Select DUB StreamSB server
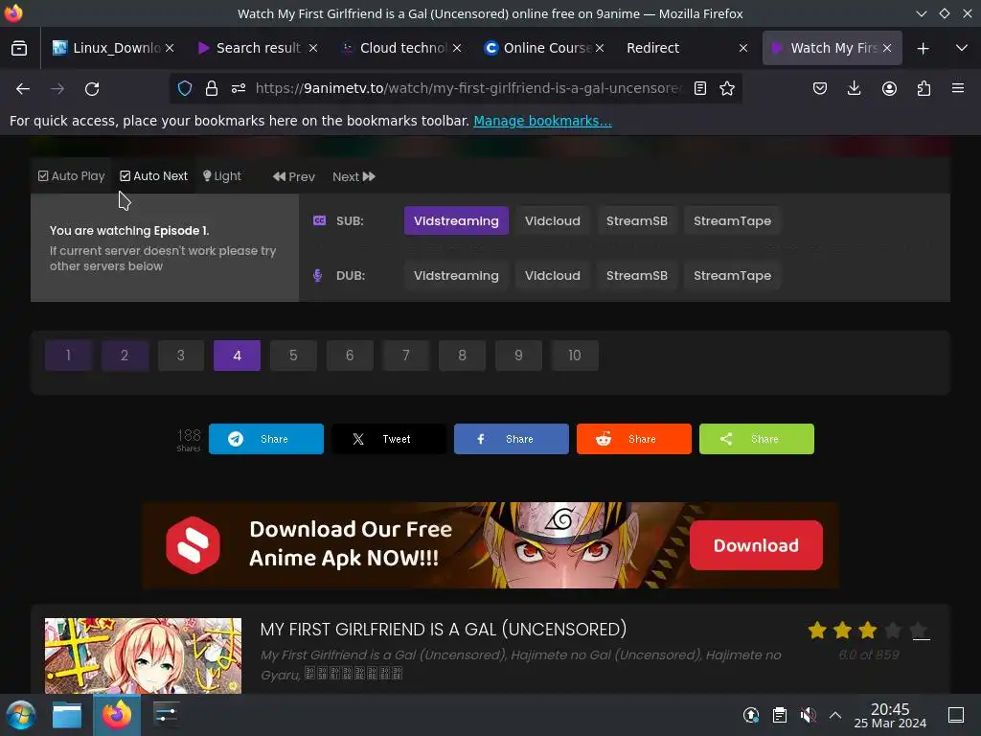The image size is (981, 736). tap(637, 275)
